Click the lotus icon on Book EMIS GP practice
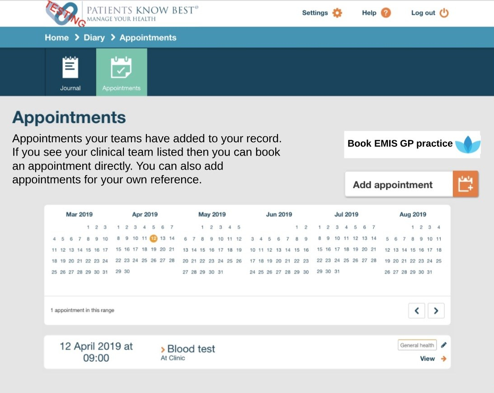Viewport: 494px width, 393px height. [469, 143]
